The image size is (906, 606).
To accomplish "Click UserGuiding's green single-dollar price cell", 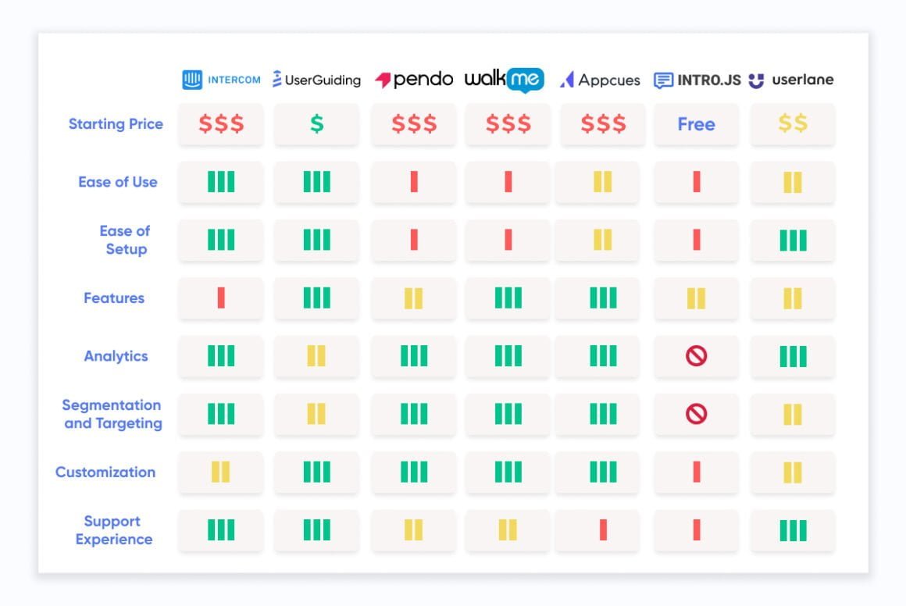I will [316, 123].
